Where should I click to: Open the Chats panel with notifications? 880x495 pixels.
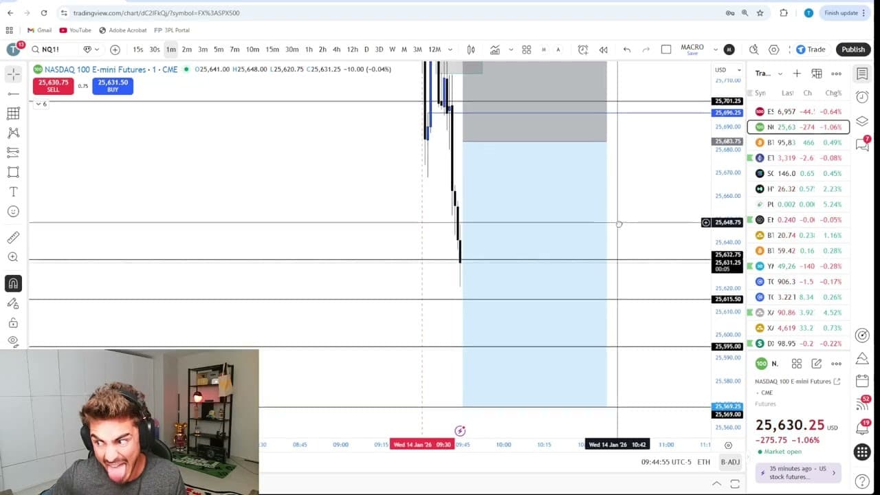(862, 144)
